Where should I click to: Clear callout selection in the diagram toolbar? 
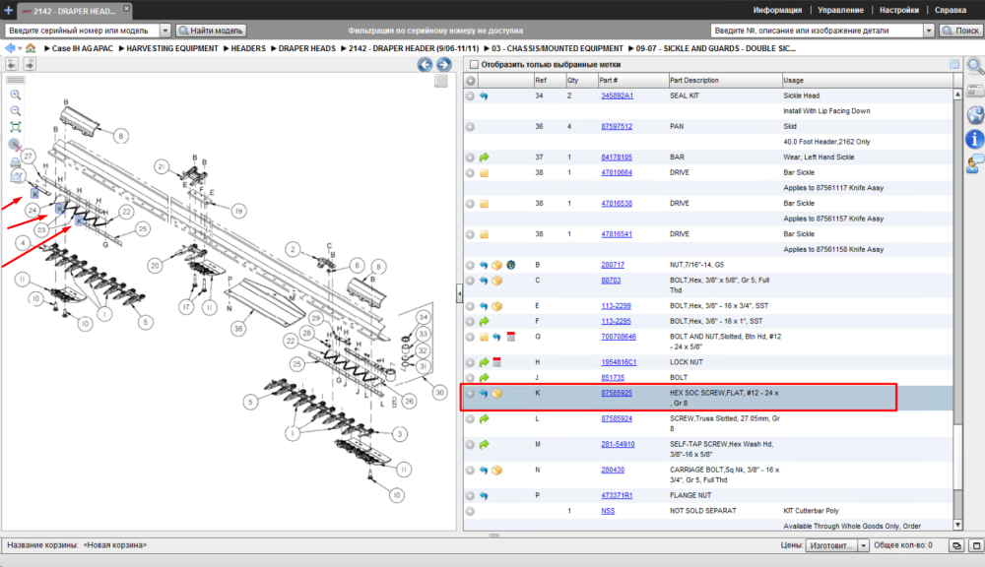click(16, 145)
